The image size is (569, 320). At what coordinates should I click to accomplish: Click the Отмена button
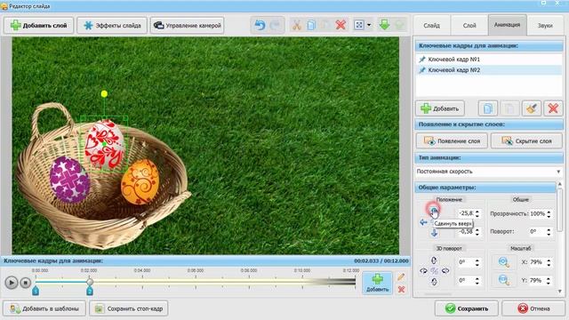tap(533, 308)
